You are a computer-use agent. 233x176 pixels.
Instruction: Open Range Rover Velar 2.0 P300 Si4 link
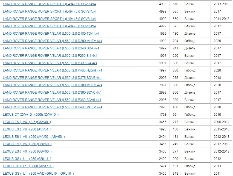point(50,63)
